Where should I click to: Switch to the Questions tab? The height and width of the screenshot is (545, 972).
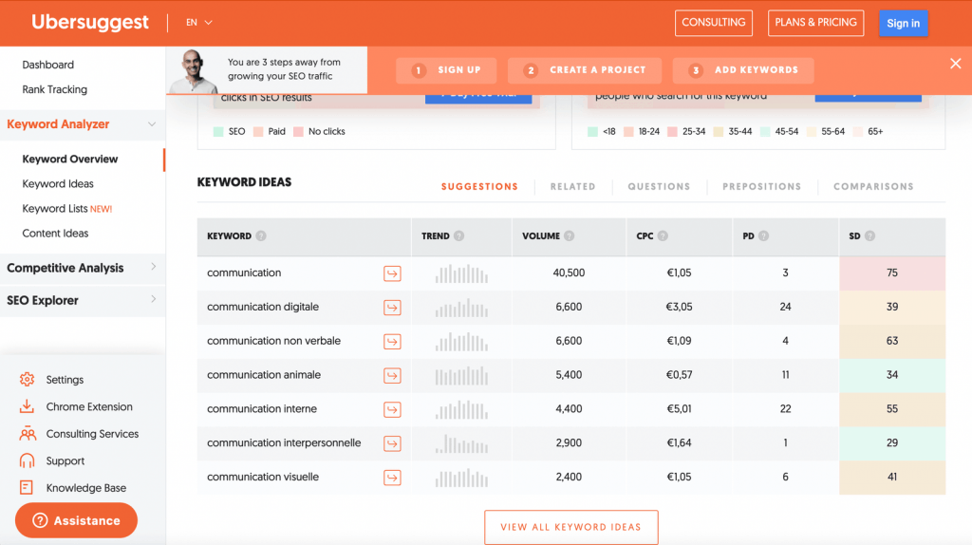coord(659,187)
